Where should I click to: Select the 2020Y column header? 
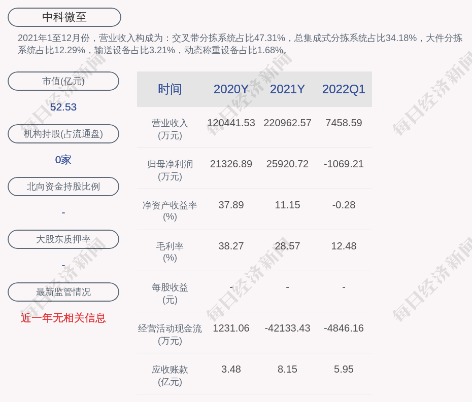pyautogui.click(x=231, y=89)
